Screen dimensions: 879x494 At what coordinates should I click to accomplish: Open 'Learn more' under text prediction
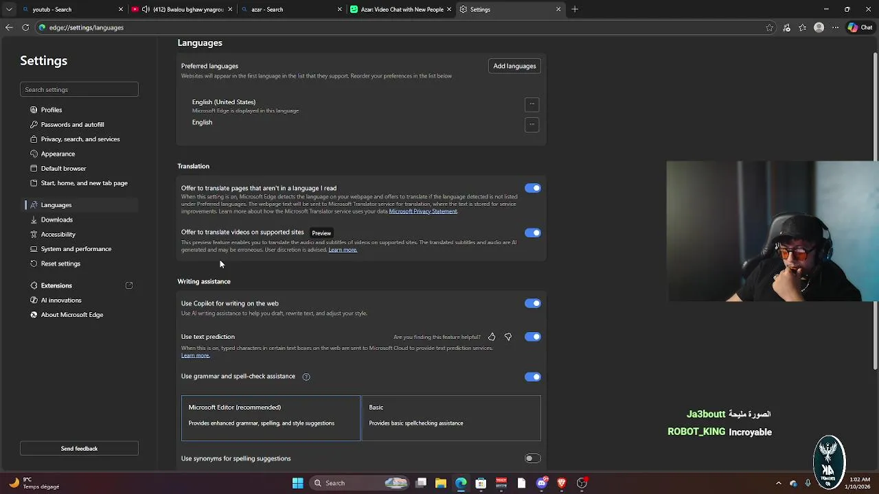click(196, 355)
